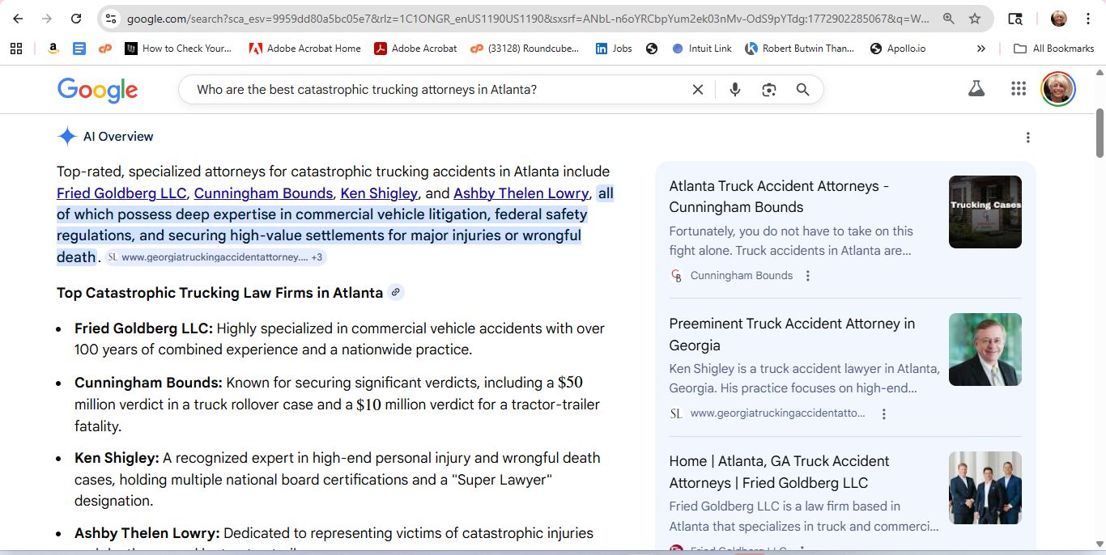Click the bold Fried Goldberg LLC bullet text
Viewport: 1106px width, 555px height.
pyautogui.click(x=143, y=328)
